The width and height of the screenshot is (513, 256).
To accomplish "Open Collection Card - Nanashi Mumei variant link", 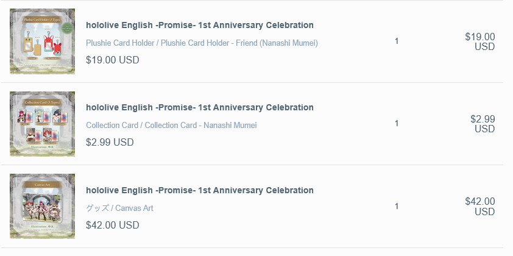I will [x=171, y=126].
